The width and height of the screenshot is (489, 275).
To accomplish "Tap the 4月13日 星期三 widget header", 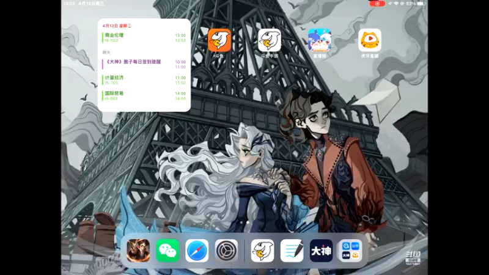I will tap(117, 26).
